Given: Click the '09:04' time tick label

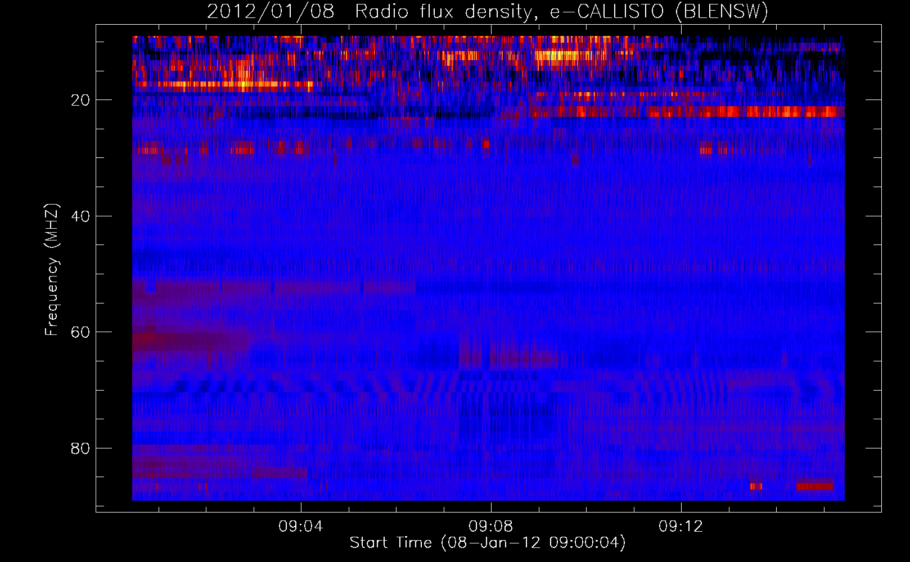Looking at the screenshot, I should click(x=301, y=527).
